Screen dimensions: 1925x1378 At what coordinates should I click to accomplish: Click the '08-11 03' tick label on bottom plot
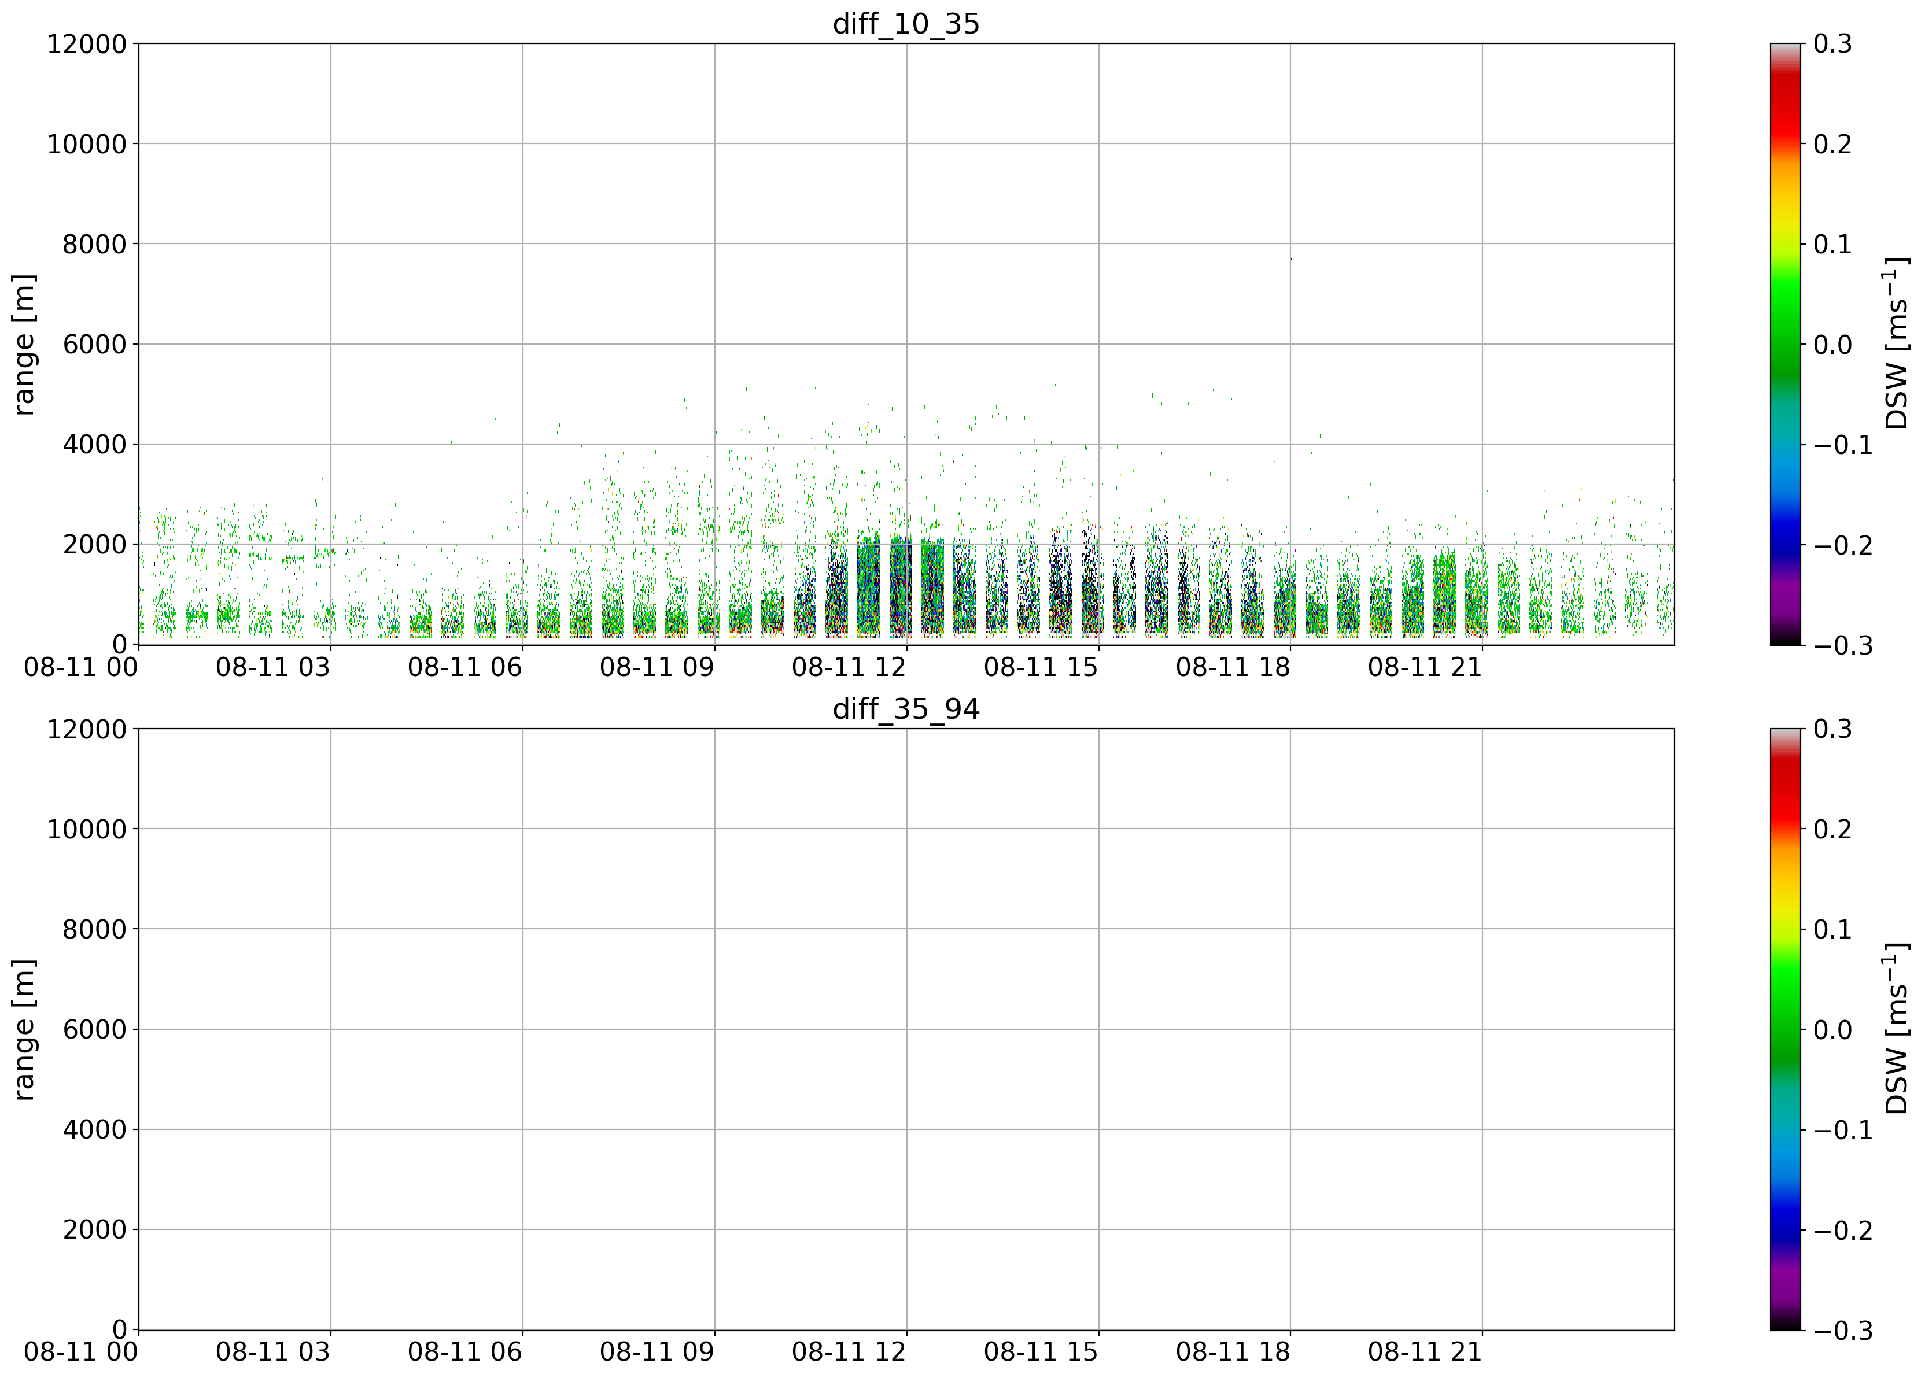272,1352
